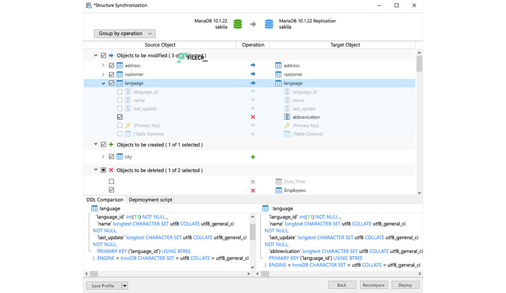Click the Recompare button
The width and height of the screenshot is (506, 293).
click(373, 285)
